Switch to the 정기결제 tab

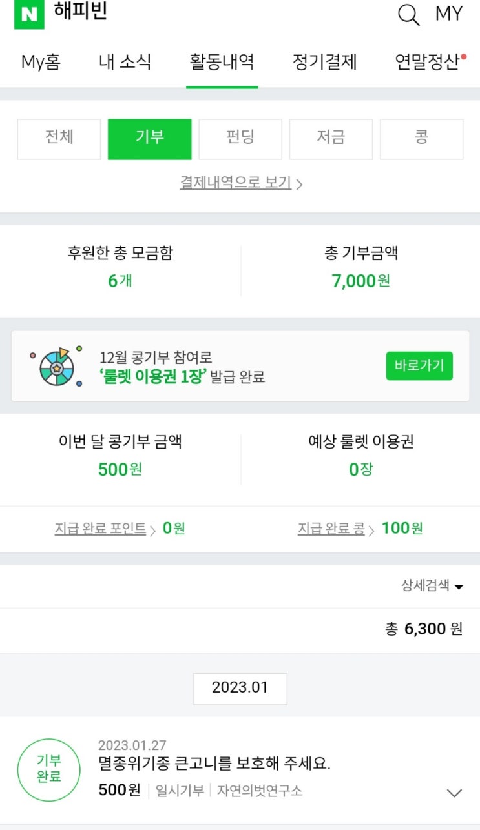click(324, 62)
